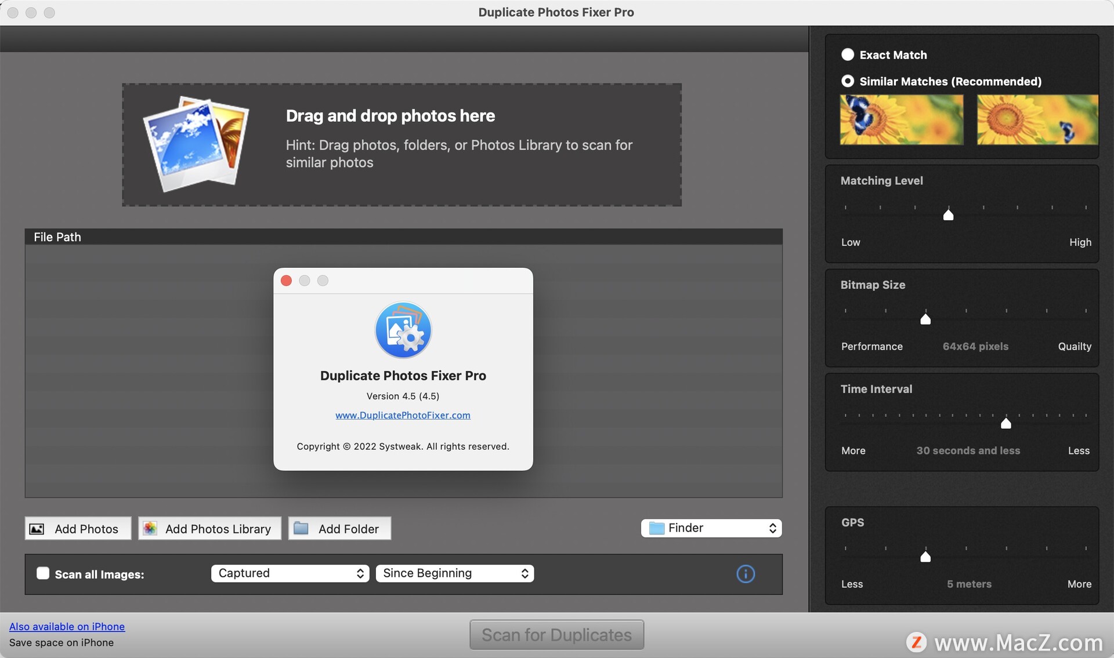Open the Also available on iPhone link
Screen dimensions: 1114x658
(x=67, y=627)
